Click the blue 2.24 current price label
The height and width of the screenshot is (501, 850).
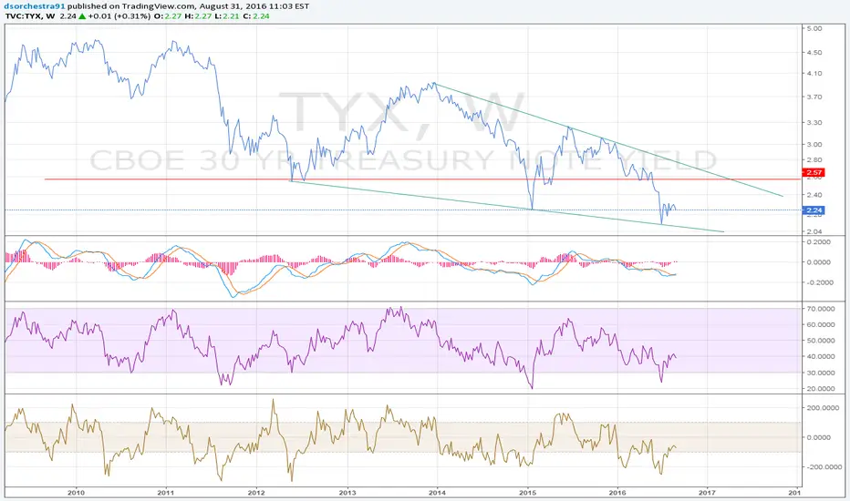click(814, 210)
